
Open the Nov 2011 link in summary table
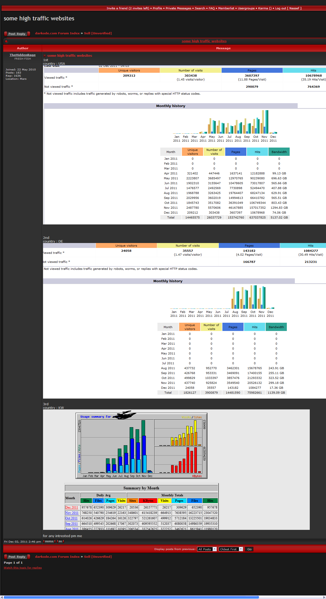click(72, 513)
